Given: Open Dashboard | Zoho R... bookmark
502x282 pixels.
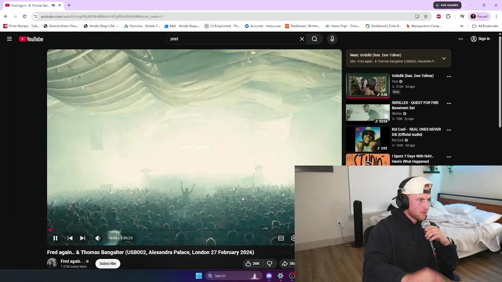Looking at the screenshot, I should coord(383,26).
